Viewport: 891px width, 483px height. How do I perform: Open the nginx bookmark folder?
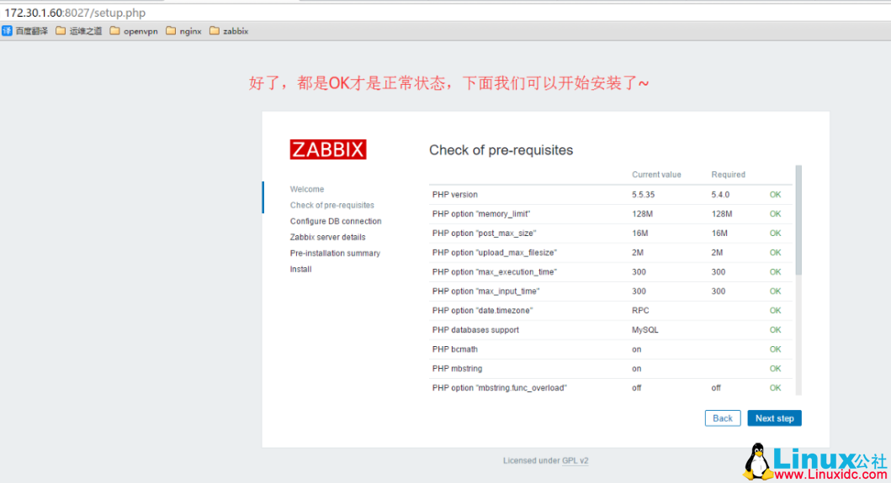pos(183,31)
